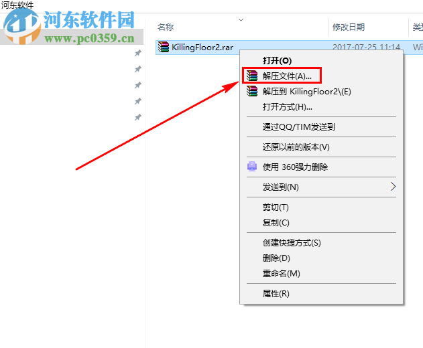This screenshot has width=423, height=348.
Task: Open the 发送到(N) menu item
Action: [281, 187]
